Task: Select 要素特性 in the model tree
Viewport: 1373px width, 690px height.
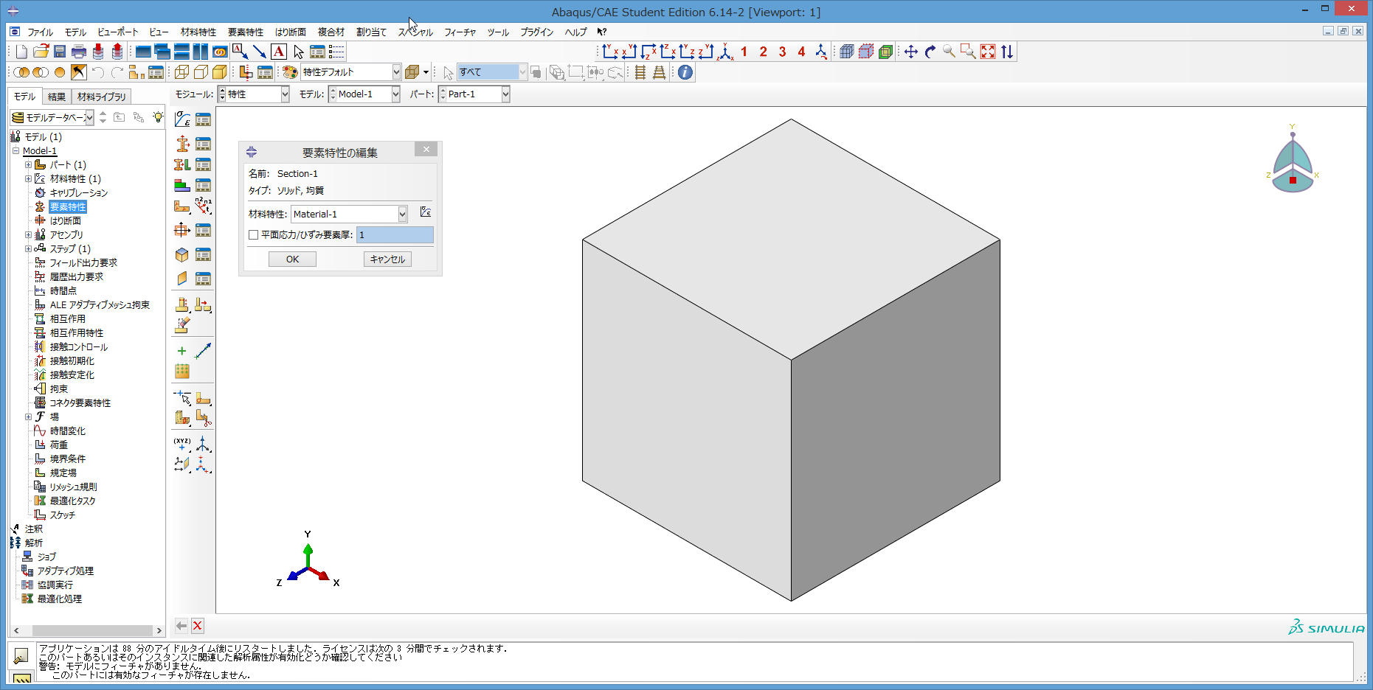Action: tap(68, 207)
